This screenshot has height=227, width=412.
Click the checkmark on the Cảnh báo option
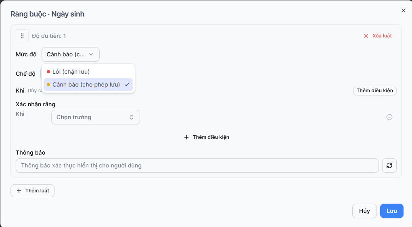click(127, 85)
